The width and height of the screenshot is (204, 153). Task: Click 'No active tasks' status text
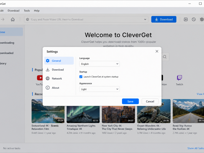tap(12, 148)
